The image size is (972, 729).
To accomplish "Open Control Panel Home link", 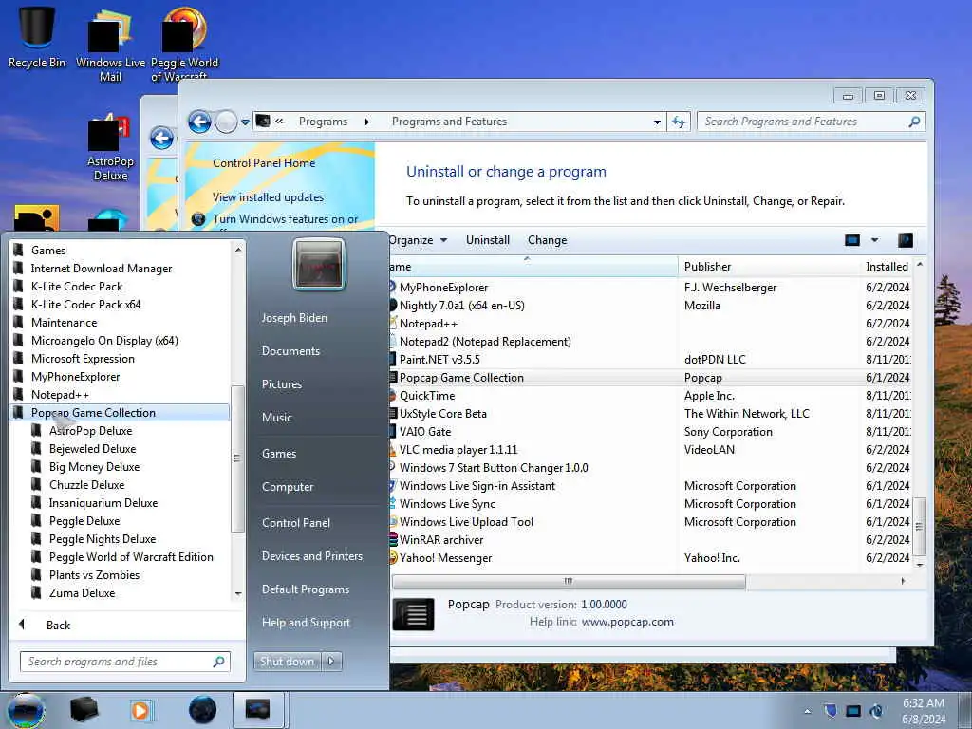I will [264, 163].
